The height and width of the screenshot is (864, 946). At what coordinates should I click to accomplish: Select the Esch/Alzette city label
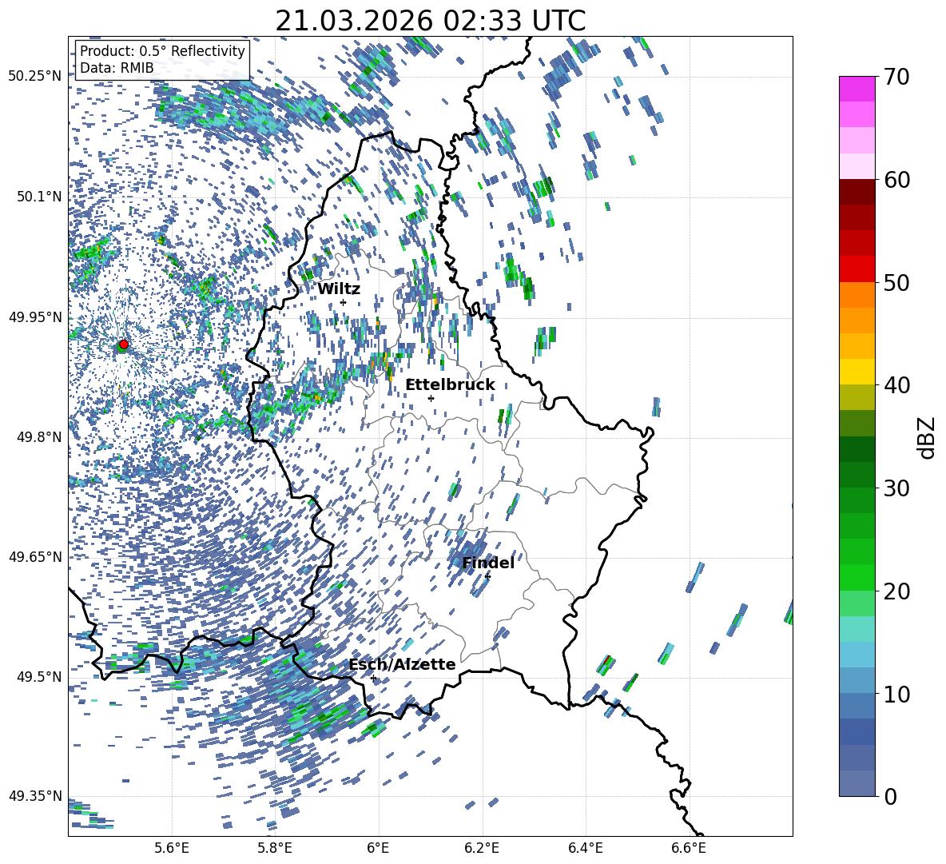coord(401,665)
